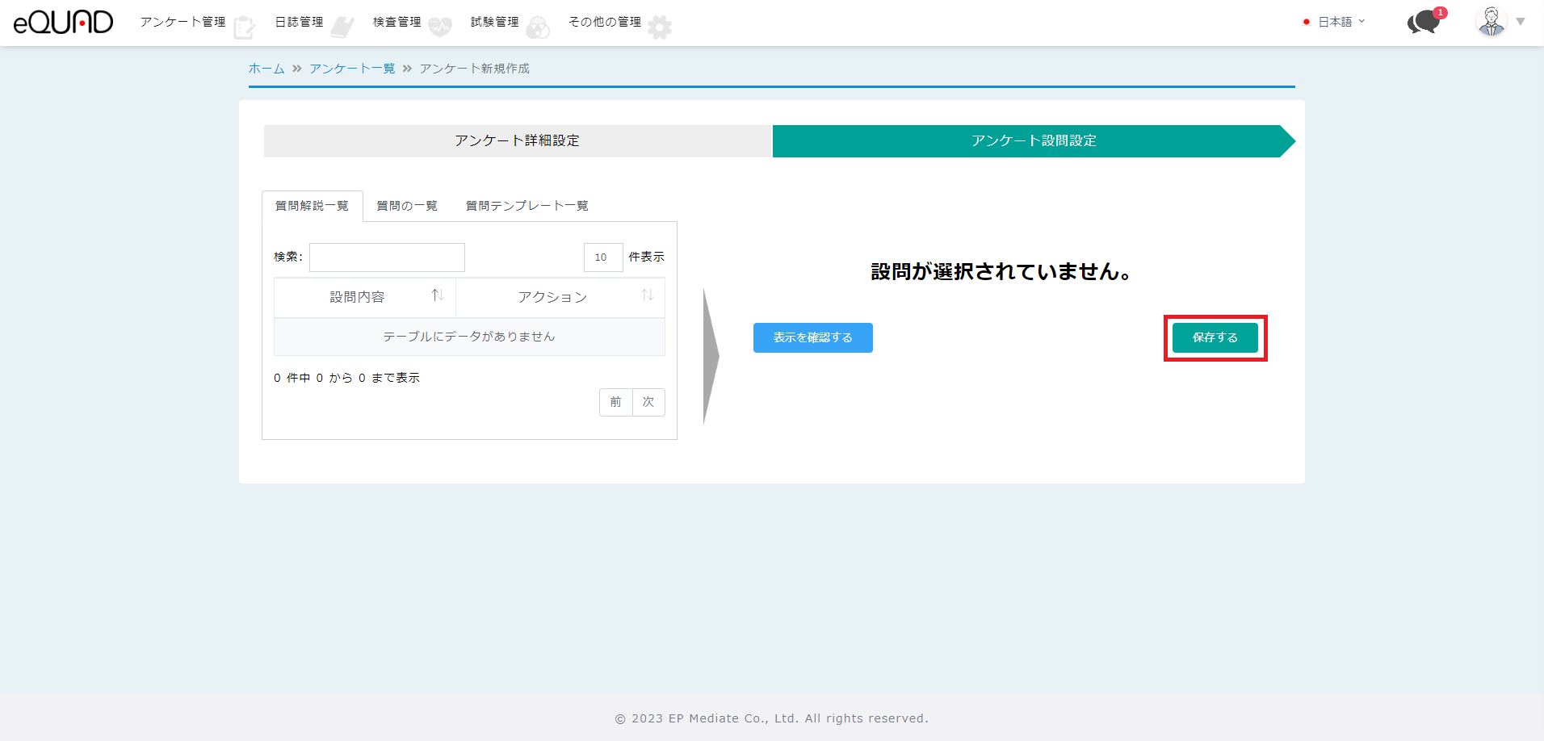The image size is (1544, 741).
Task: Open the 日本語 language dropdown
Action: coord(1335,22)
